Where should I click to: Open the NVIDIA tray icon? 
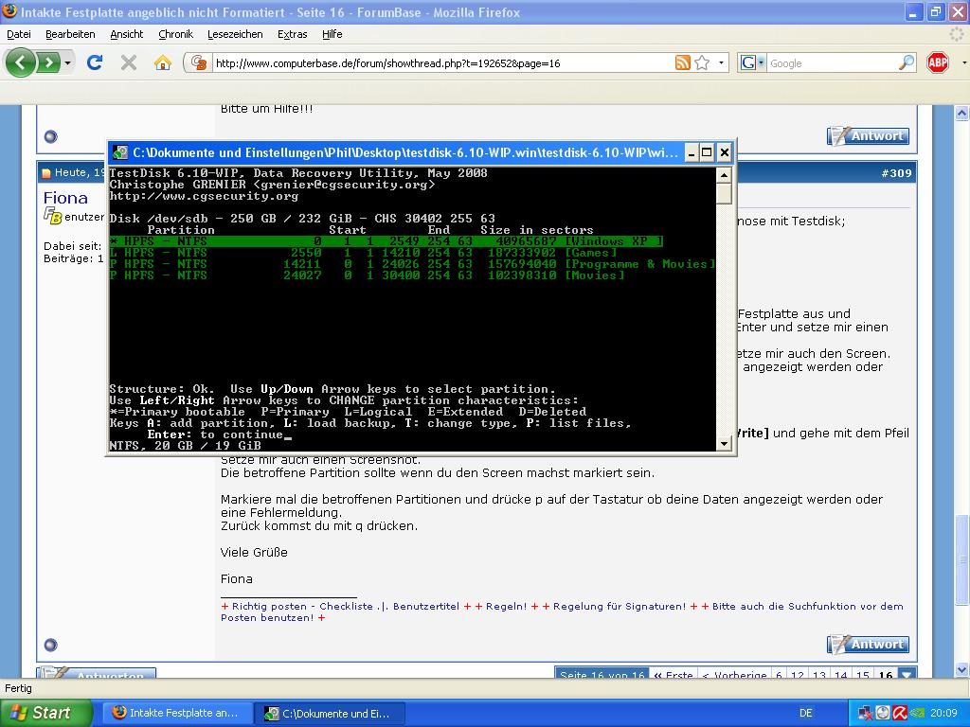(x=917, y=714)
